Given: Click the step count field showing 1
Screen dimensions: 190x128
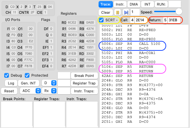Looking at the screenshot, I should 135,12.
